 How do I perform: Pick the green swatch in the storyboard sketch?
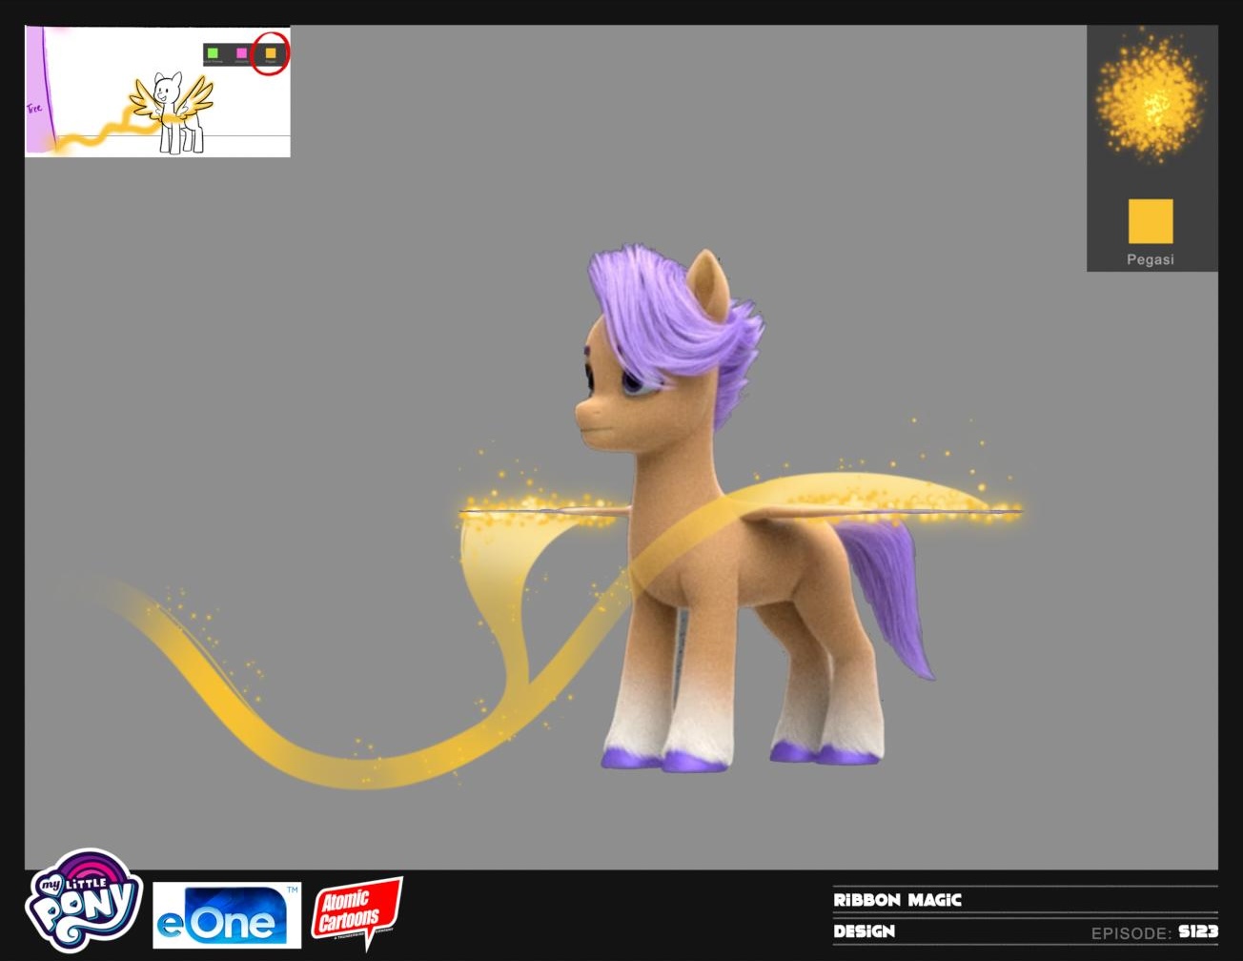(x=213, y=53)
